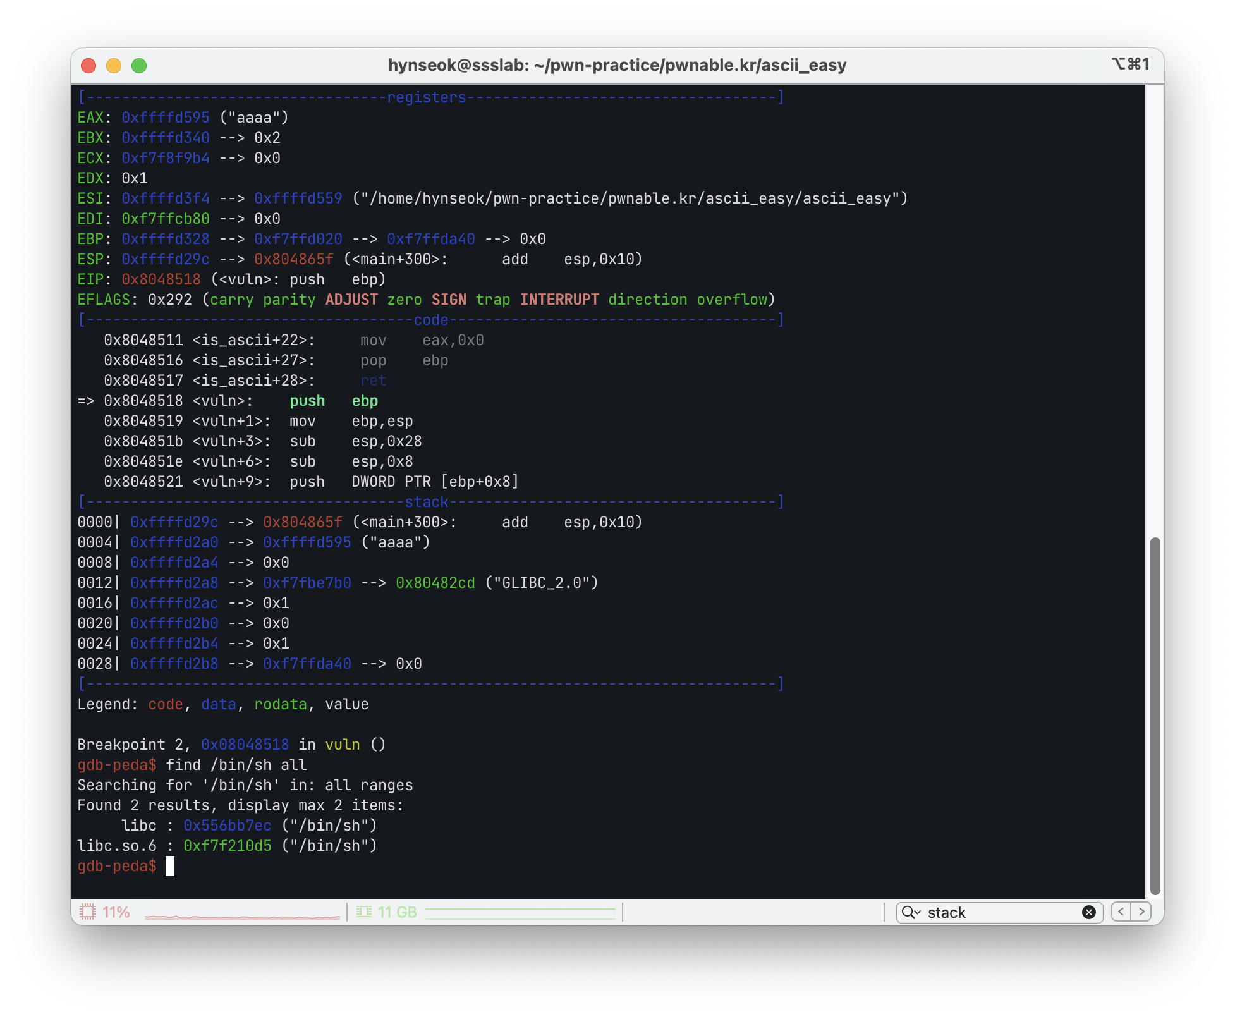Click the memory usage icon
This screenshot has height=1019, width=1235.
click(363, 912)
